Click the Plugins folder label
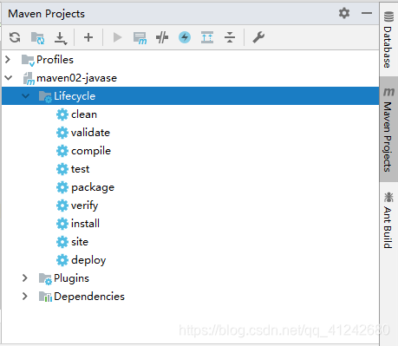 coord(71,278)
